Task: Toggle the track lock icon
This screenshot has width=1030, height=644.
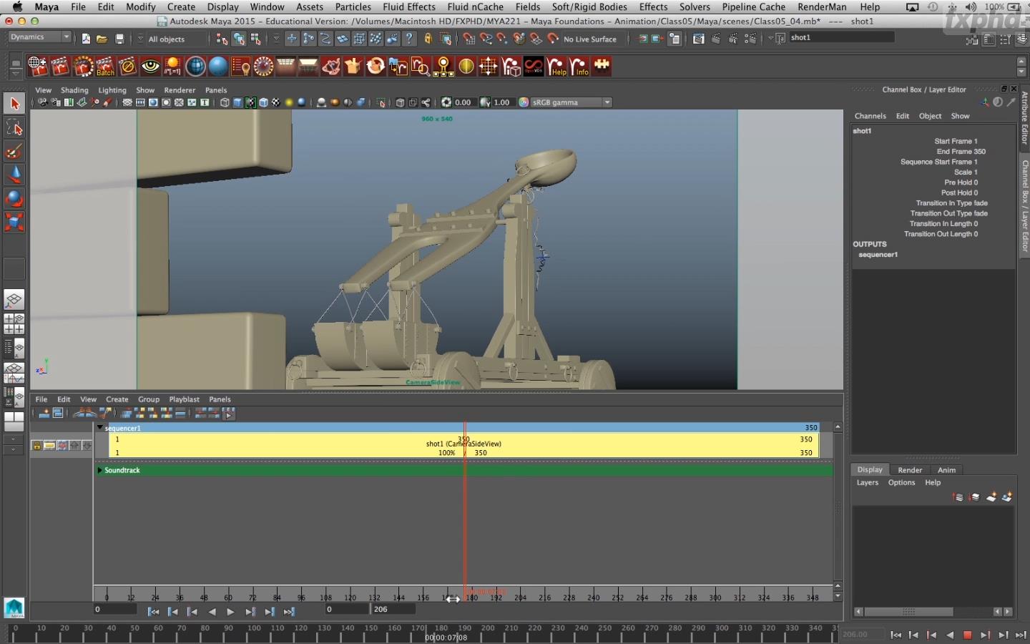Action: (x=36, y=446)
